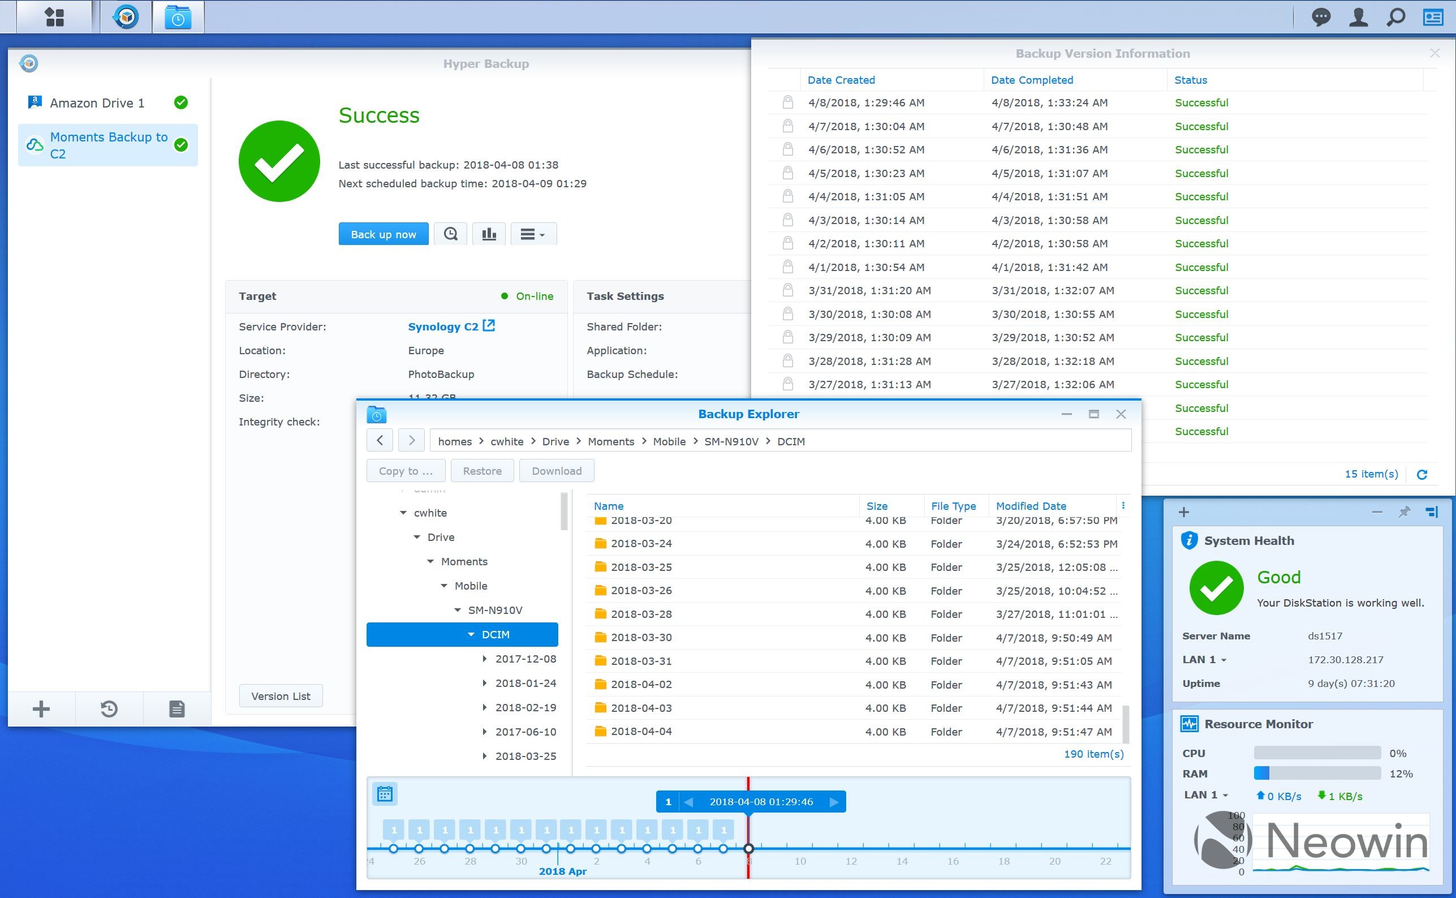The image size is (1456, 898).
Task: Click the add new backup task plus icon
Action: pos(42,710)
